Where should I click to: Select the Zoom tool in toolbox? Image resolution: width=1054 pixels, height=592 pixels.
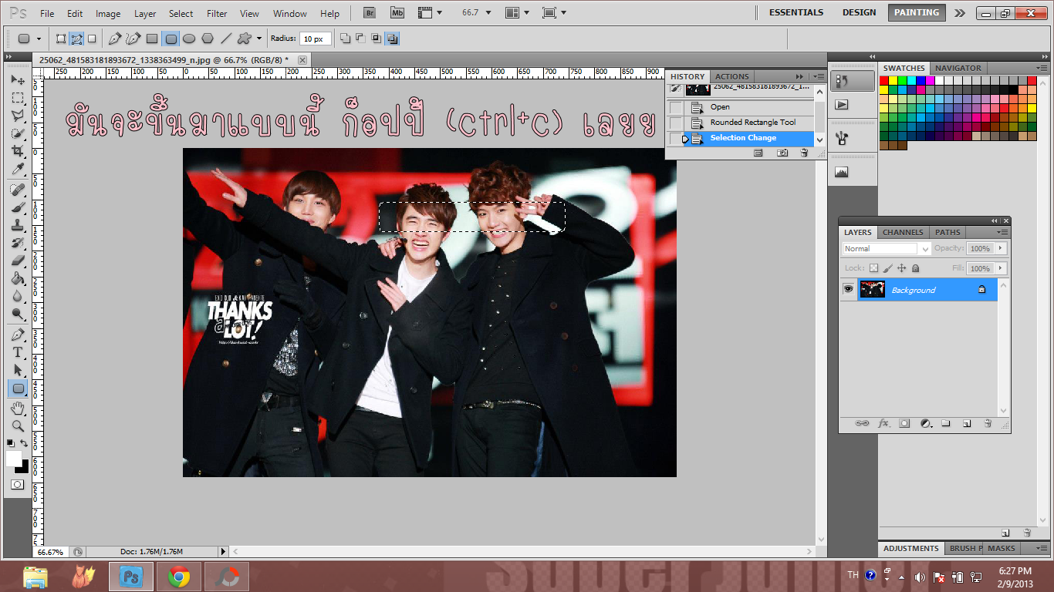pos(18,425)
